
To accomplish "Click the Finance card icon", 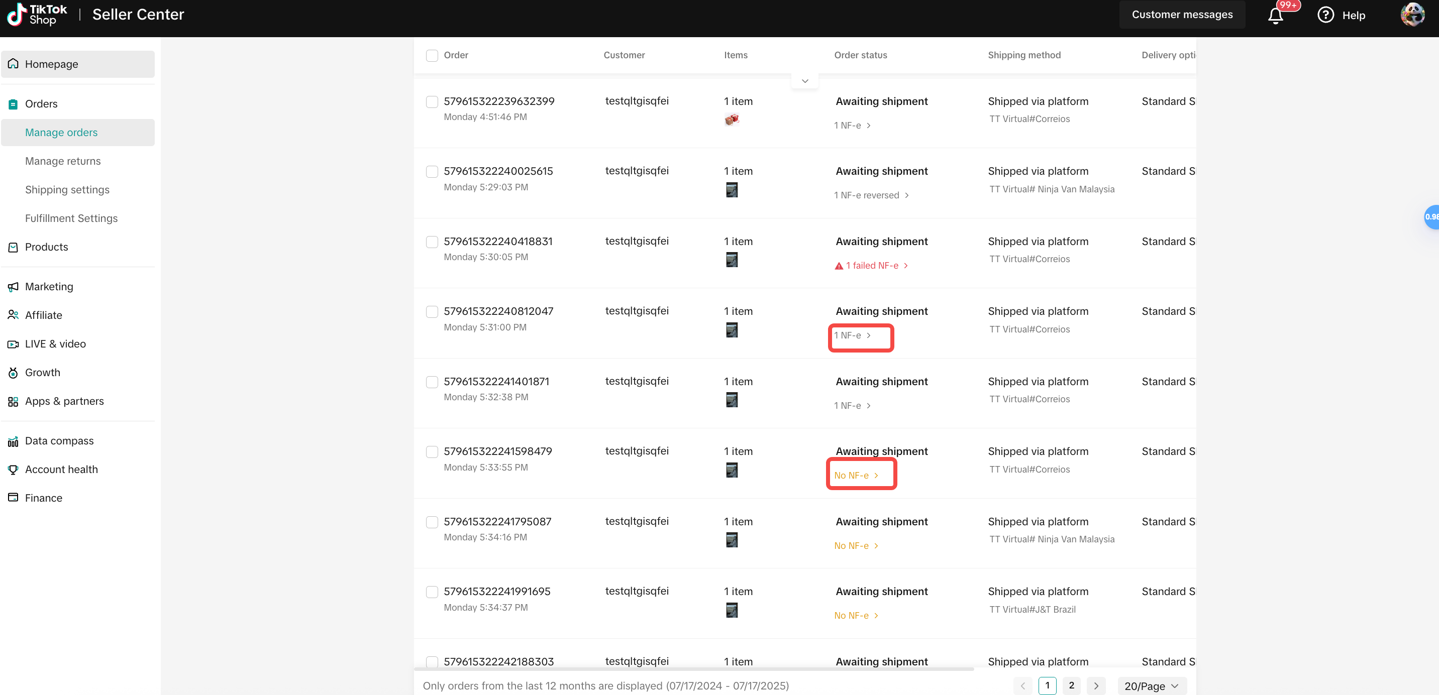I will point(13,498).
